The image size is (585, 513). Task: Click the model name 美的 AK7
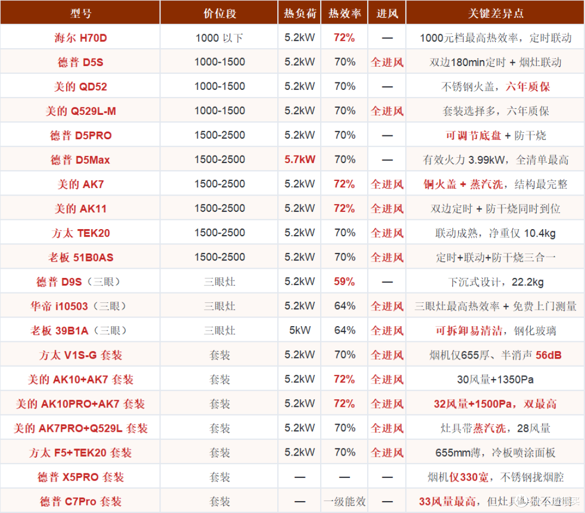tap(81, 184)
